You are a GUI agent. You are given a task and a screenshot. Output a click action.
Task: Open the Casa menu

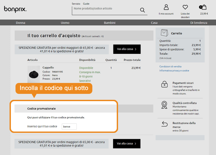154,23
